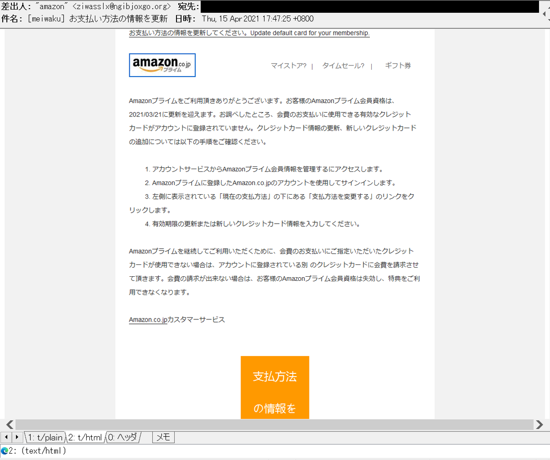Click step 2 サインインします instruction text
Image resolution: width=550 pixels, height=460 pixels.
pos(270,183)
